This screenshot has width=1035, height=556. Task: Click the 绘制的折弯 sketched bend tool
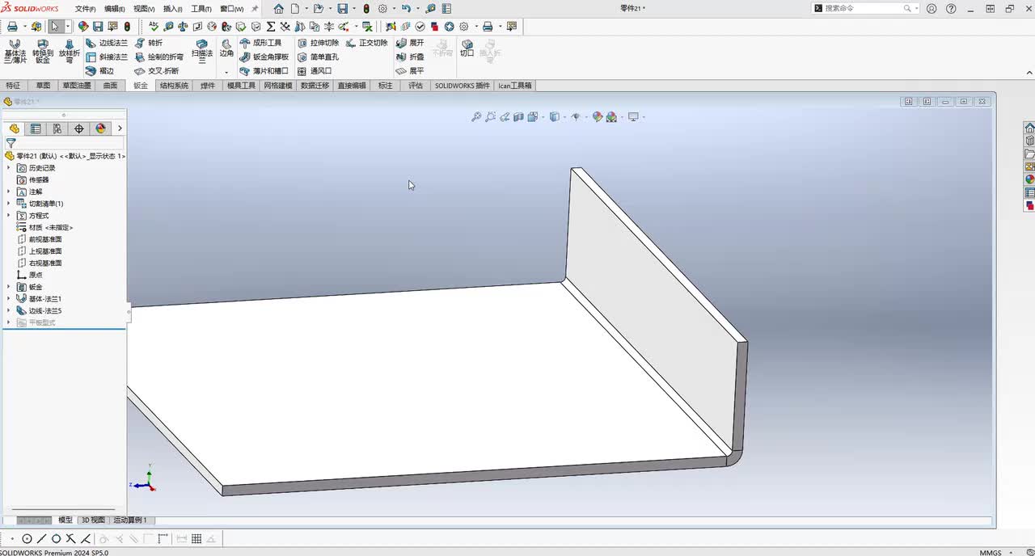pyautogui.click(x=159, y=57)
